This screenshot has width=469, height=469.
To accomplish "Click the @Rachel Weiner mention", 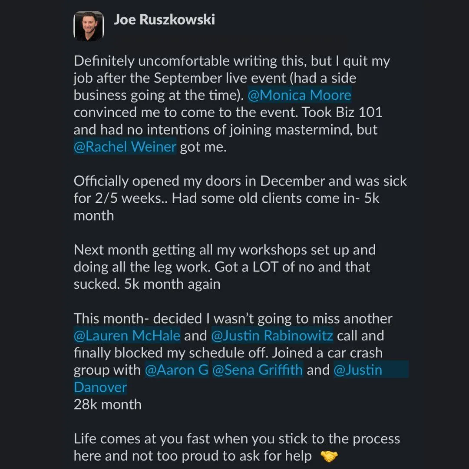I will coord(125,147).
